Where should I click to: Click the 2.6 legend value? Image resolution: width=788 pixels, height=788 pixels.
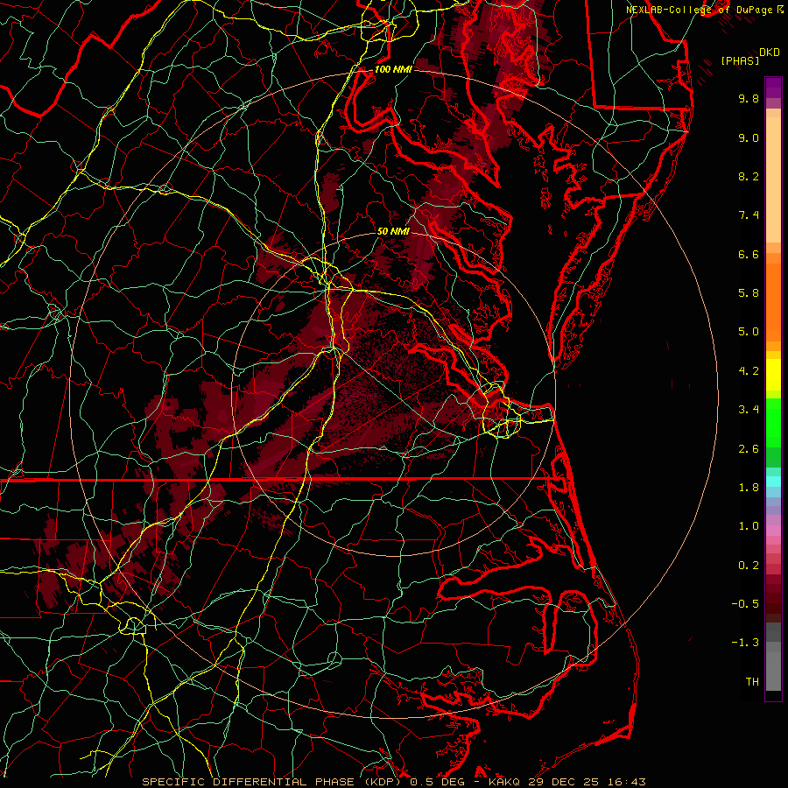click(749, 449)
